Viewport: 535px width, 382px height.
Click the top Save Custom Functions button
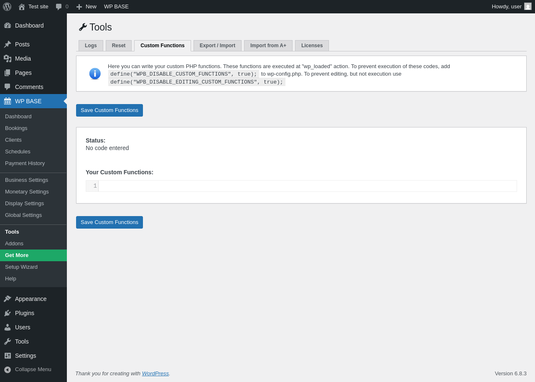(110, 110)
